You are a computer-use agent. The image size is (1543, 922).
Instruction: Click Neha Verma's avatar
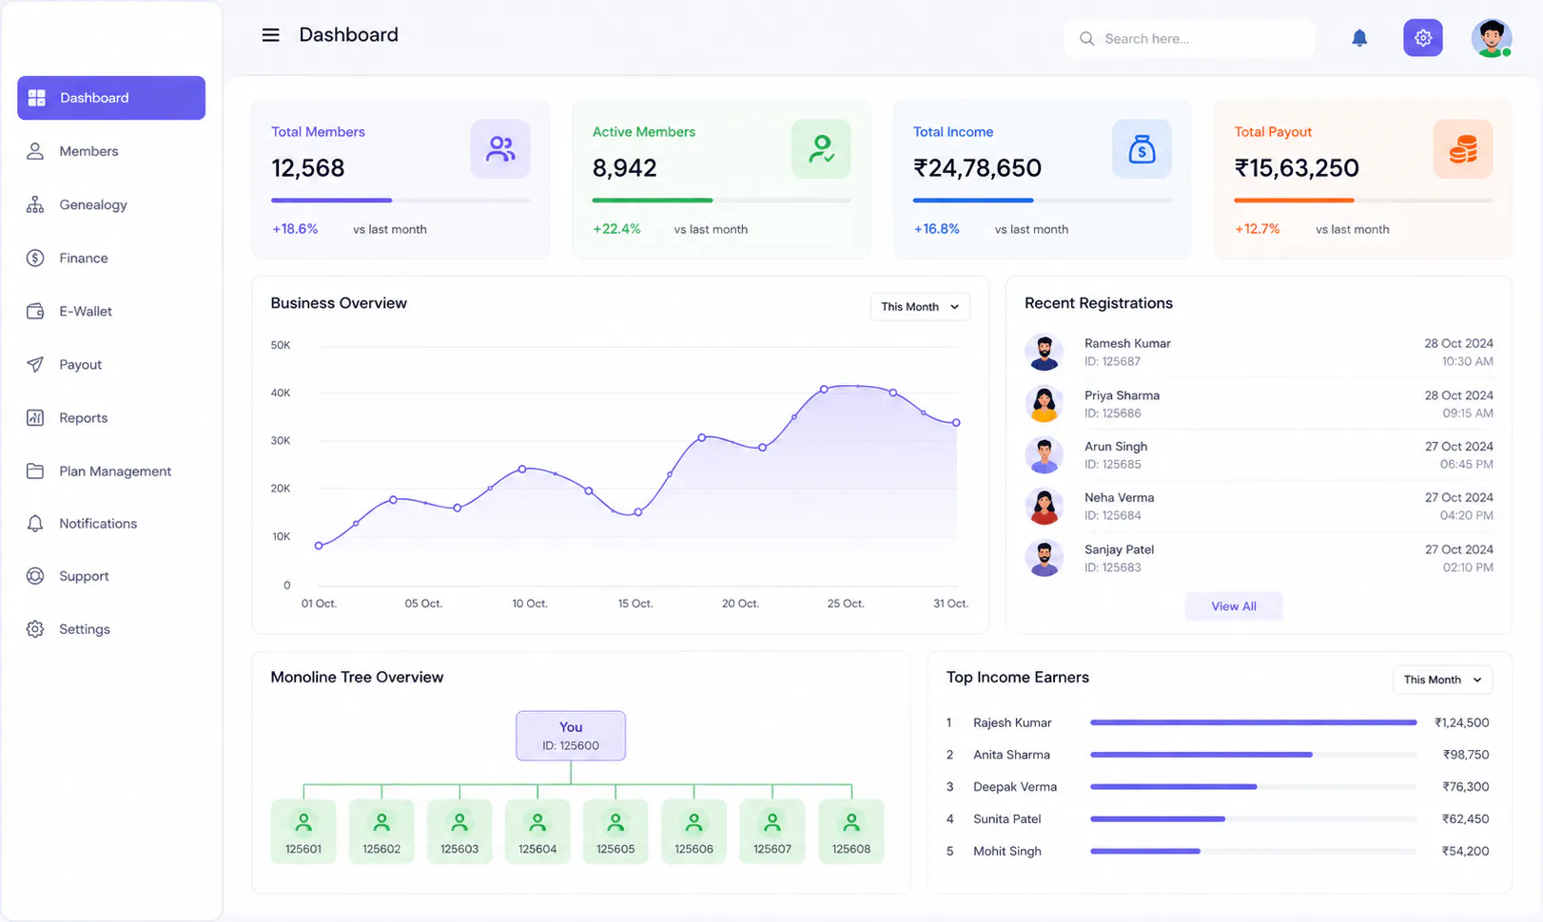[x=1045, y=507]
